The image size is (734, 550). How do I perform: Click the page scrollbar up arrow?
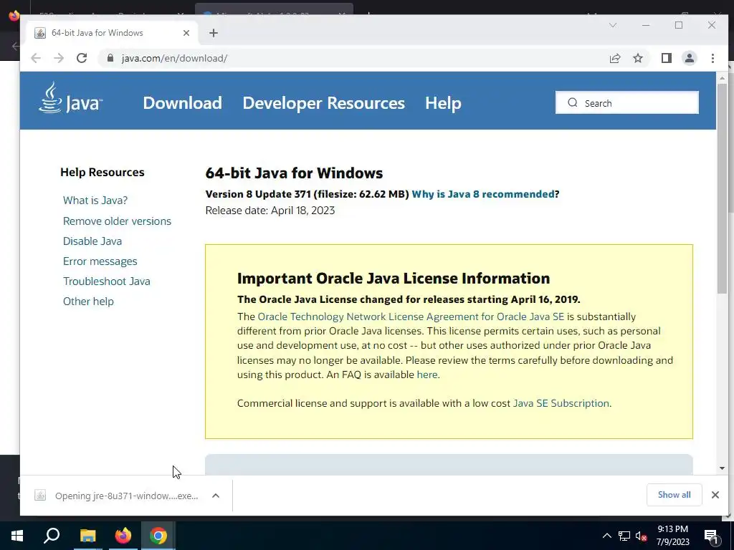[x=722, y=77]
